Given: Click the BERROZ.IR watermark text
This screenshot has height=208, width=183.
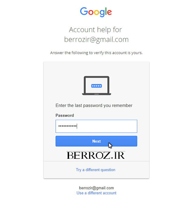Looking at the screenshot, I should [96, 155].
